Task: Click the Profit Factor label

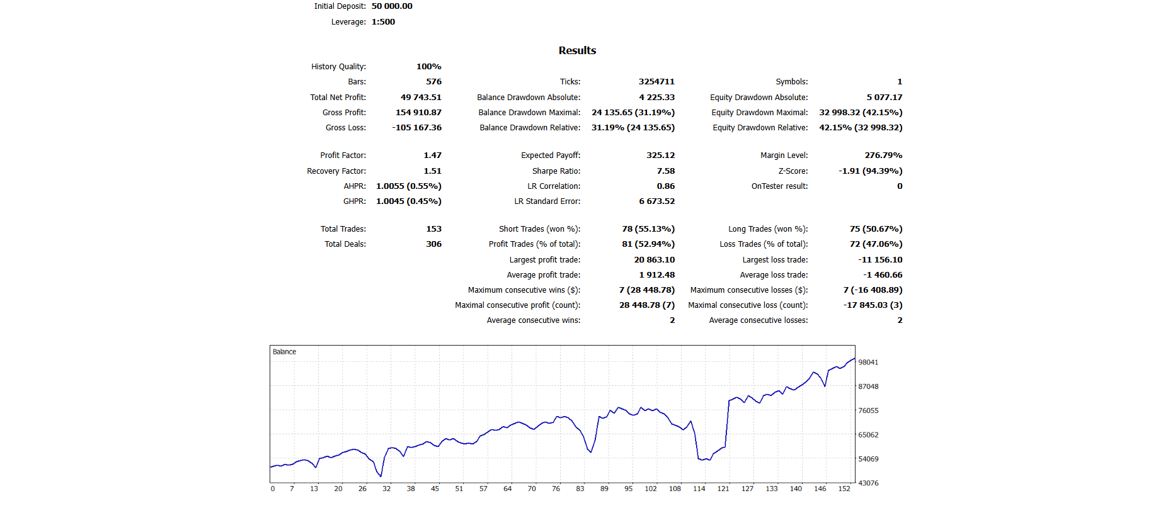Action: (343, 155)
